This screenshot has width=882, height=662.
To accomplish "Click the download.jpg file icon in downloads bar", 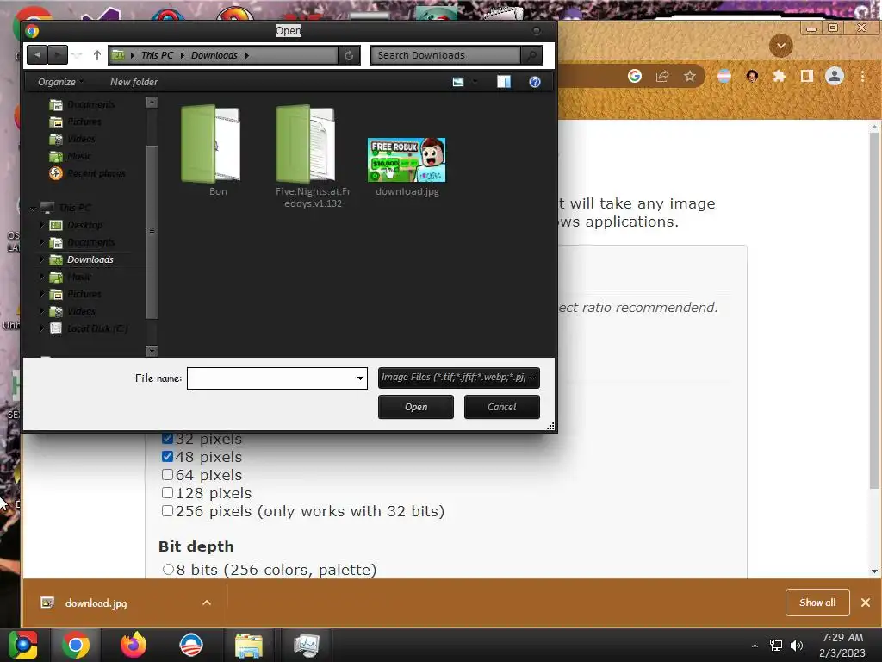I will pyautogui.click(x=47, y=603).
